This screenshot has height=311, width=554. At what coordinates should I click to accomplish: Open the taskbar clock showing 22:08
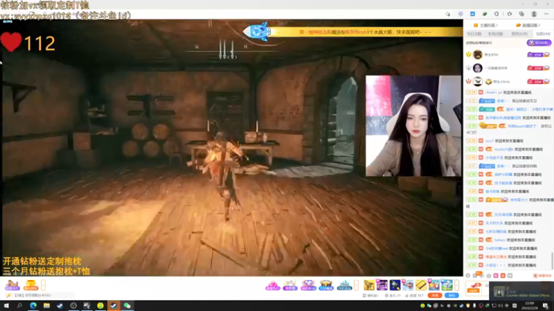pos(530,305)
